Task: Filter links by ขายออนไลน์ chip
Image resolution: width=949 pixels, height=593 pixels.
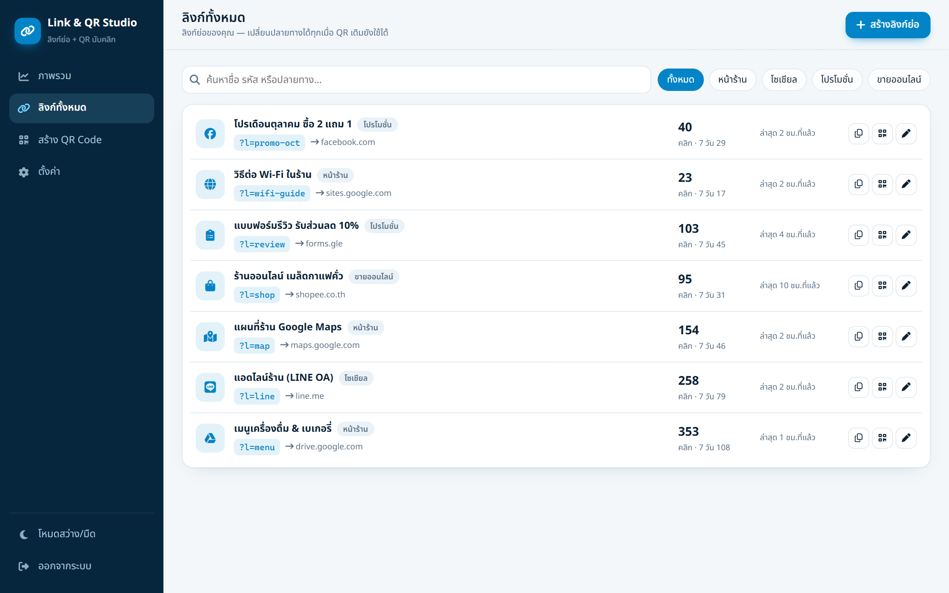Action: point(899,80)
